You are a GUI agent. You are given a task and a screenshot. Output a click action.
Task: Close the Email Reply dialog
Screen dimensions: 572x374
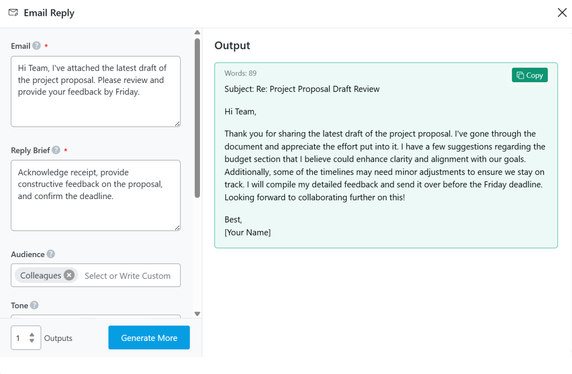[x=562, y=13]
